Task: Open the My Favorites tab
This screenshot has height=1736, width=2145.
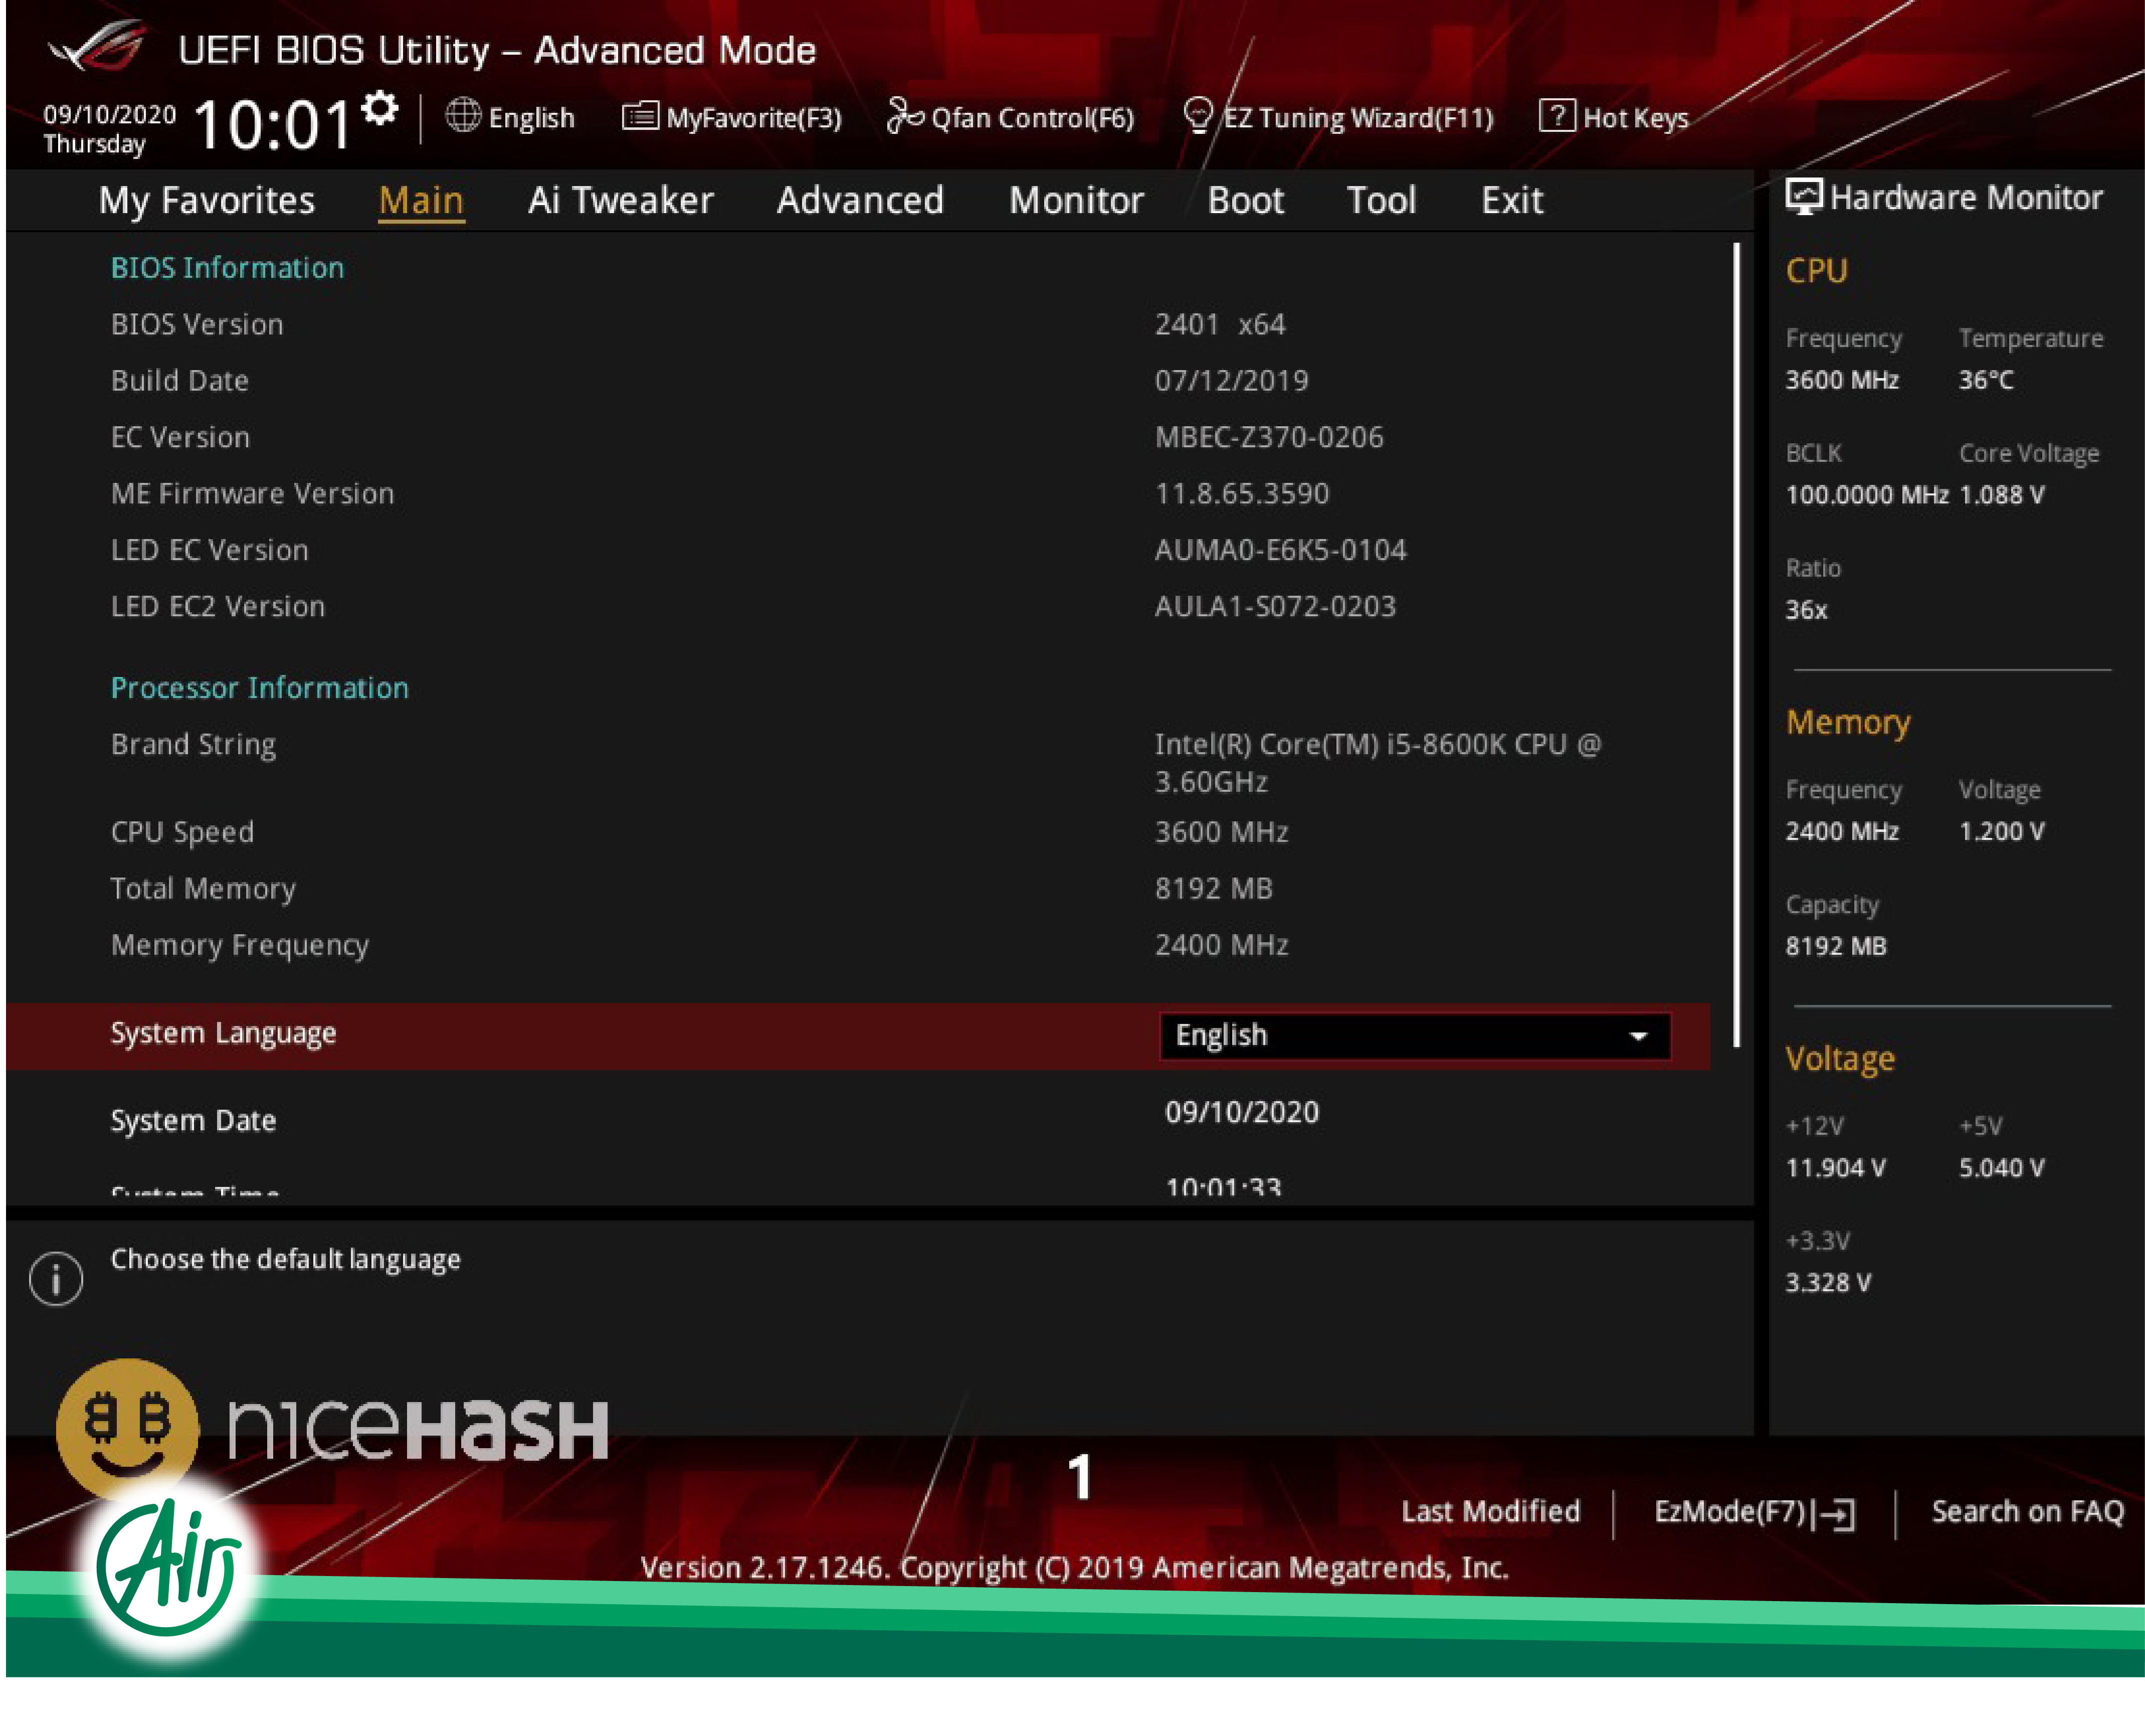Action: point(207,200)
